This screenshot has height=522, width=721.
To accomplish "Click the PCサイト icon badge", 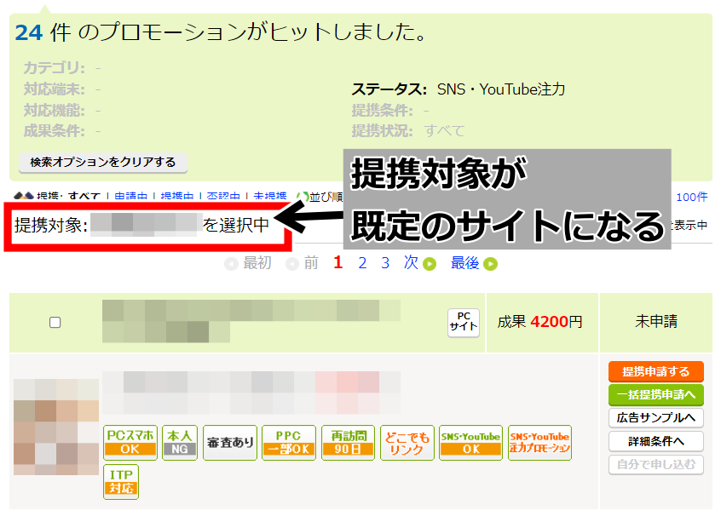I will [x=464, y=323].
